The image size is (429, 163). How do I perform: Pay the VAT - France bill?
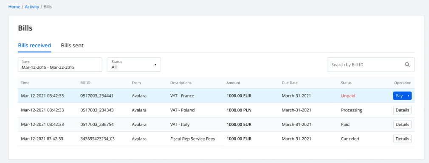pos(399,96)
